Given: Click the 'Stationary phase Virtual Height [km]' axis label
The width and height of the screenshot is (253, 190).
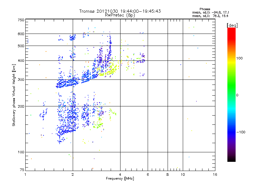Looking at the screenshot, I should 14,95.
